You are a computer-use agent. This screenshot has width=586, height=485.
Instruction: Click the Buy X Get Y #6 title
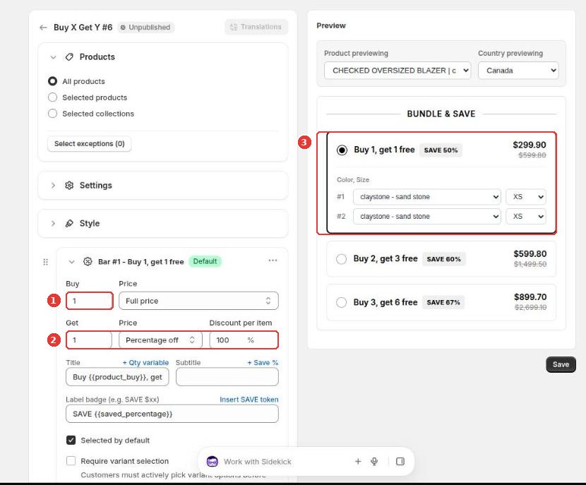coord(83,28)
